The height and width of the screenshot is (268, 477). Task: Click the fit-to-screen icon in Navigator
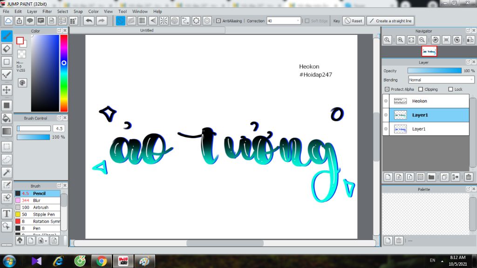[x=411, y=40]
